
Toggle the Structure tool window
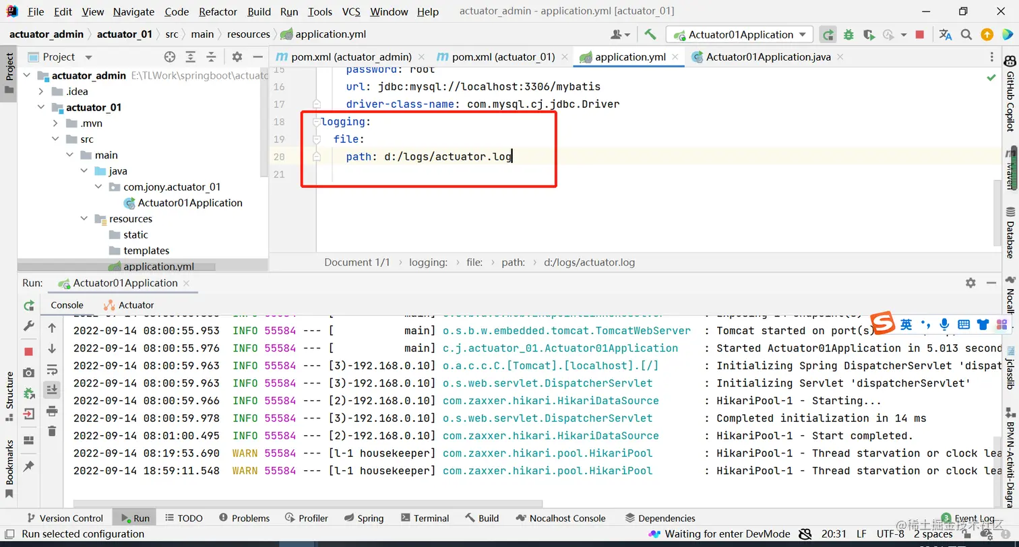tap(9, 395)
